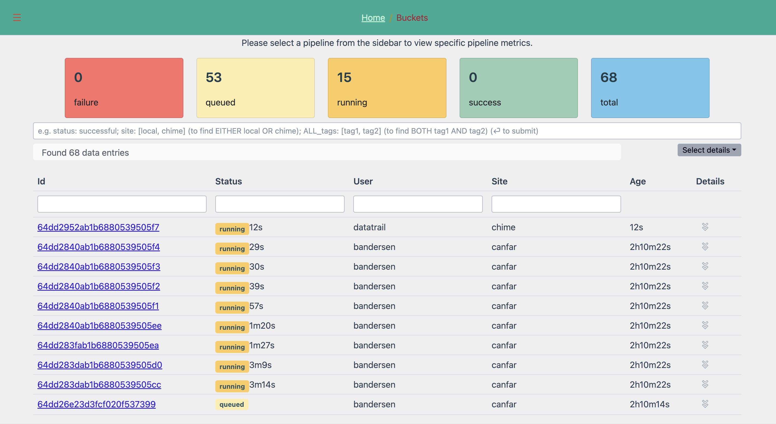Click the running badge showing 3m14s
The image size is (776, 424).
(232, 386)
